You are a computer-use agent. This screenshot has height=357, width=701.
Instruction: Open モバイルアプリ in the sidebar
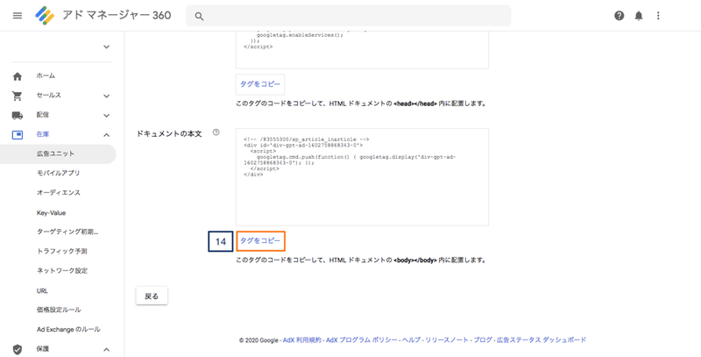pos(58,173)
